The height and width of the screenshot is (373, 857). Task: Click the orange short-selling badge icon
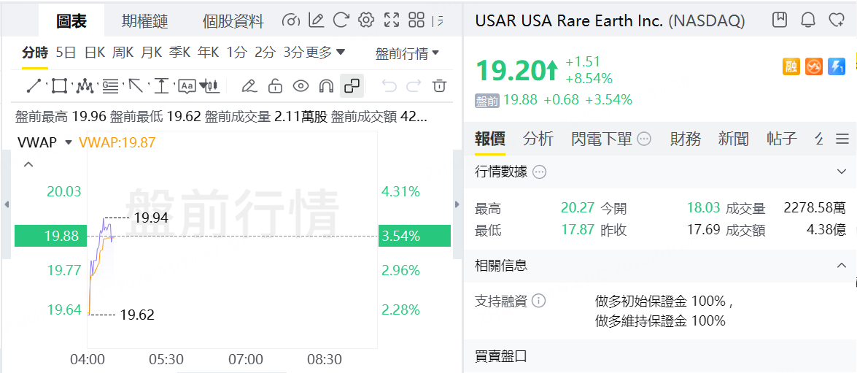tap(814, 66)
